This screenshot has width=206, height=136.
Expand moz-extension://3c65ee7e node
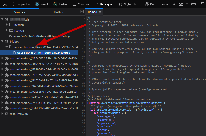[2, 64]
